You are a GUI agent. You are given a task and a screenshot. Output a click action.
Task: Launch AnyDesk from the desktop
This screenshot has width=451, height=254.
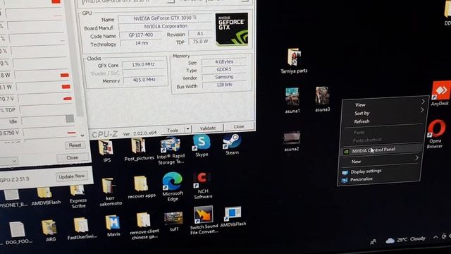(x=440, y=91)
